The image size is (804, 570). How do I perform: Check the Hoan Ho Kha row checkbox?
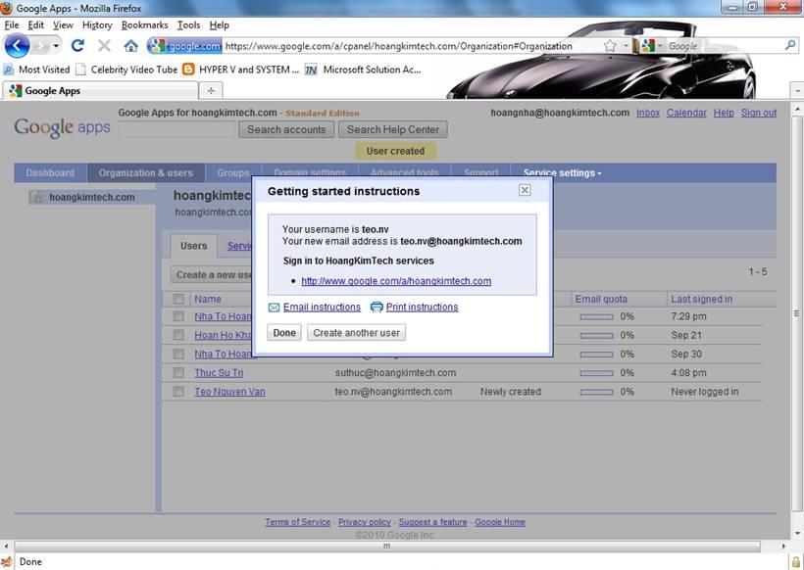pyautogui.click(x=178, y=335)
